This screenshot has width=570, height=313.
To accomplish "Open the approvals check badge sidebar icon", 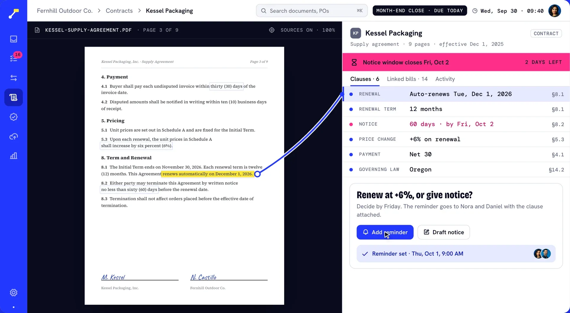I will pyautogui.click(x=14, y=117).
